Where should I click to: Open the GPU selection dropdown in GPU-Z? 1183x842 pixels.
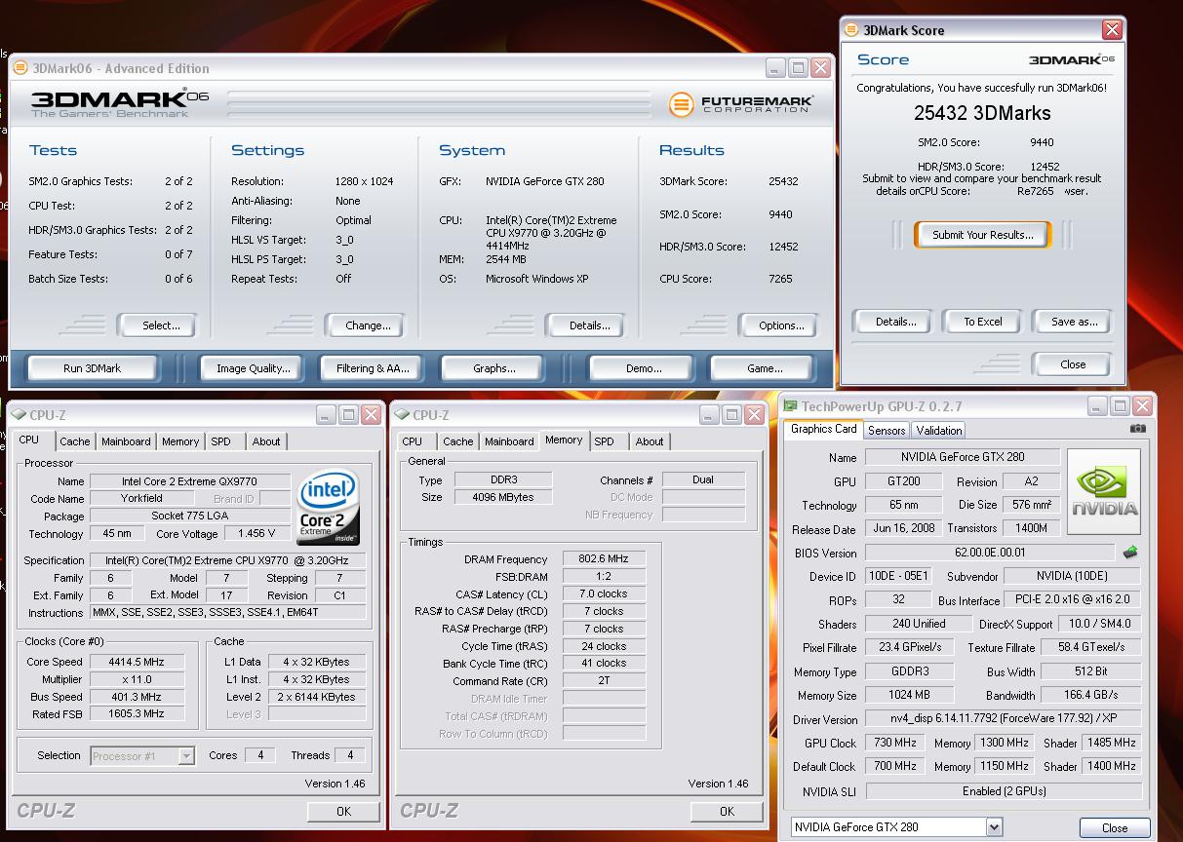tap(994, 827)
